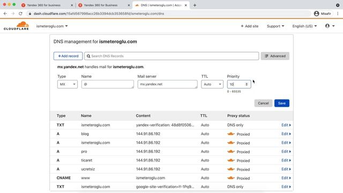Edit the ucretsiz A record
This screenshot has width=343, height=193.
pyautogui.click(x=286, y=169)
